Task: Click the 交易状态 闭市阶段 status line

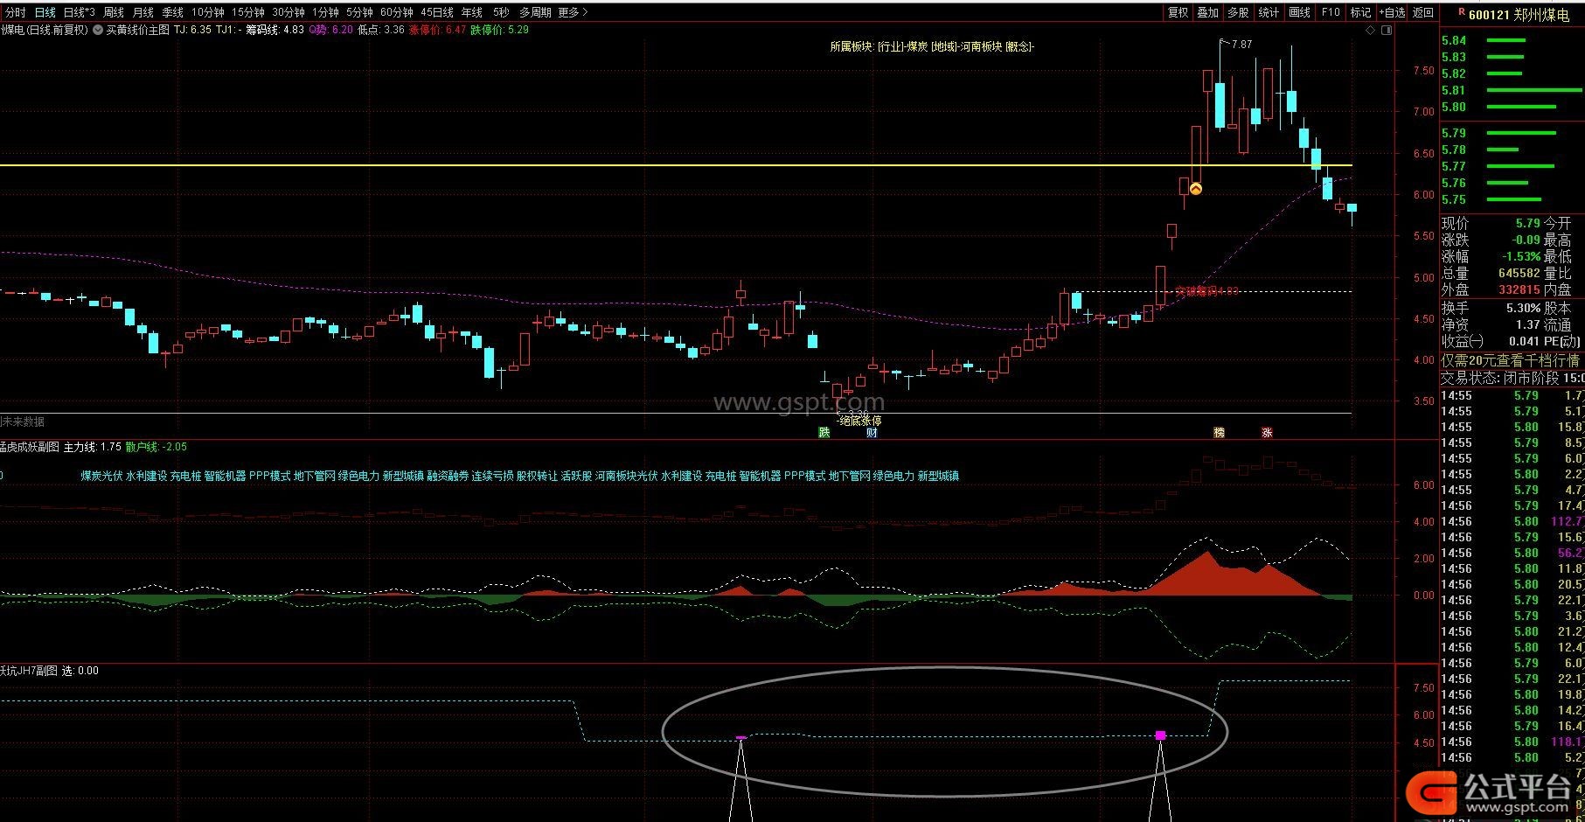Action: tap(1512, 378)
